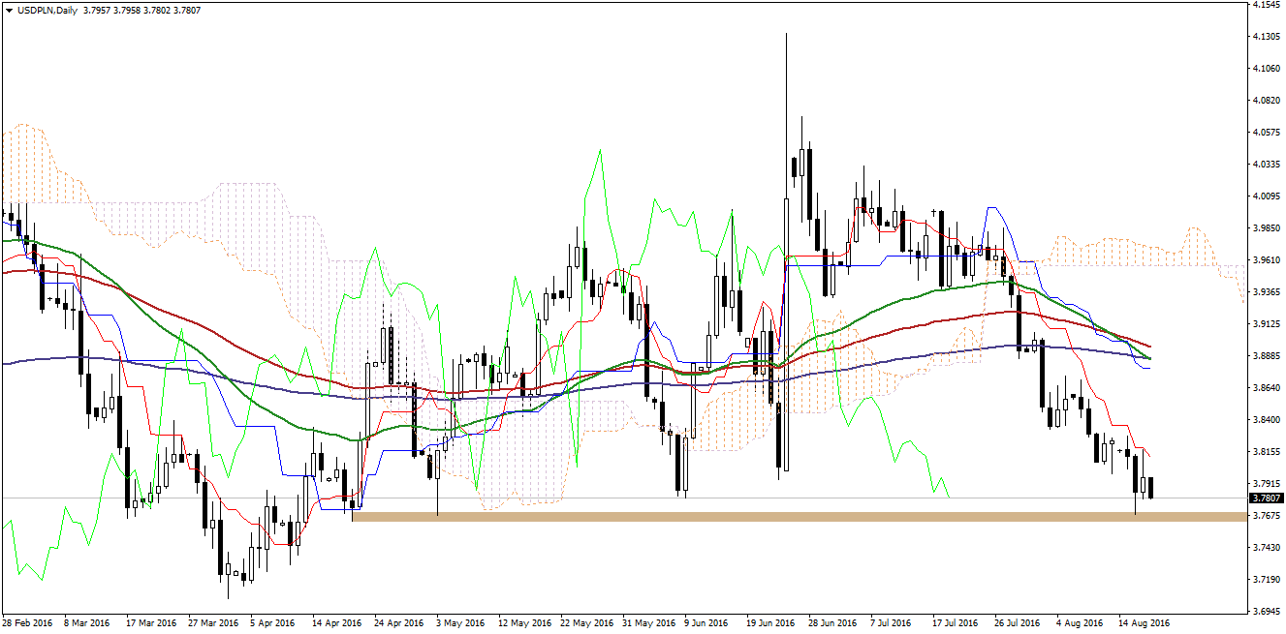Click the 3 May 2016 date label
The height and width of the screenshot is (634, 1286).
pyautogui.click(x=460, y=623)
